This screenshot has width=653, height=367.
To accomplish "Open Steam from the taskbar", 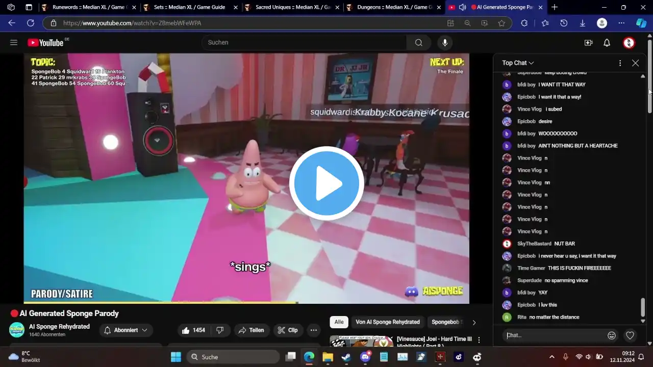I will click(x=346, y=357).
